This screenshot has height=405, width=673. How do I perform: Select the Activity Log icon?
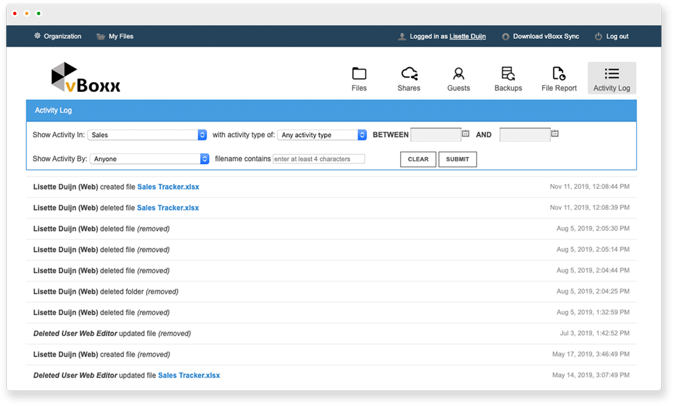pyautogui.click(x=611, y=74)
